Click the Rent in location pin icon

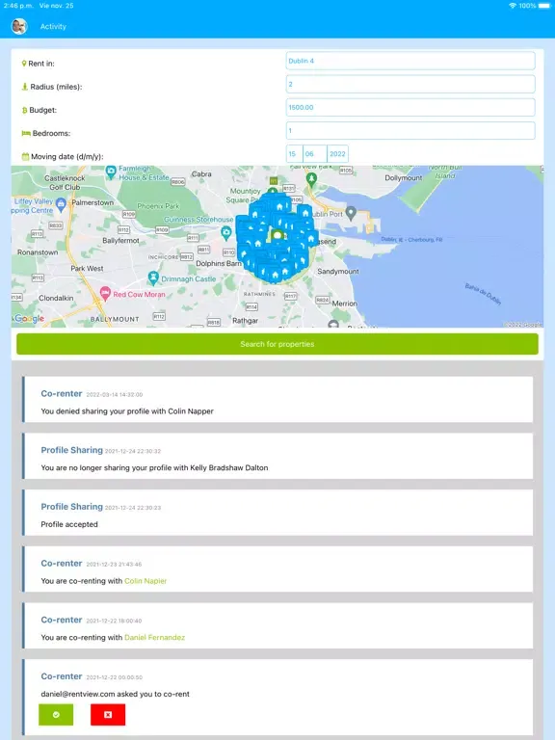[x=24, y=64]
